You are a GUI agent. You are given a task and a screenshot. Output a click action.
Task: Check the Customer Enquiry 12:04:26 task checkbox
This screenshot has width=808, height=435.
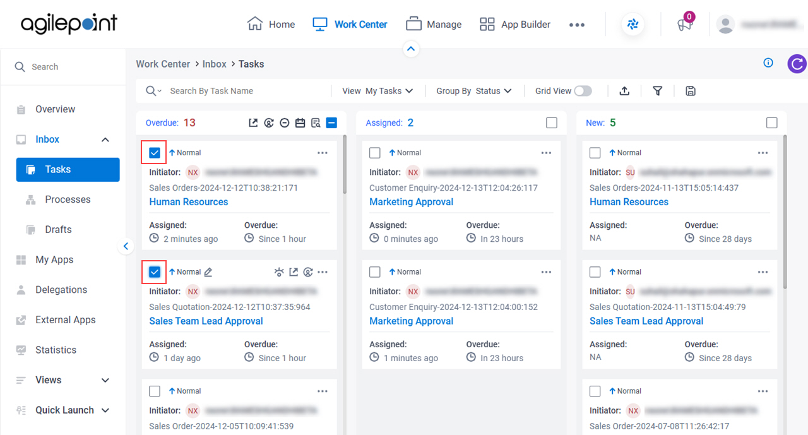[375, 153]
